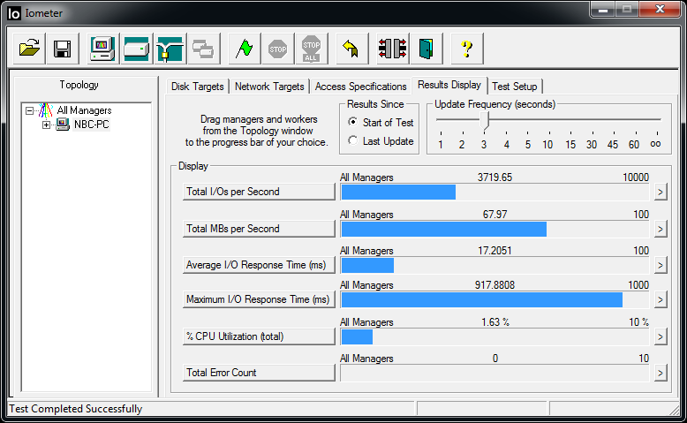Click the Total I/Os per Second progress bar
This screenshot has width=687, height=423.
494,192
